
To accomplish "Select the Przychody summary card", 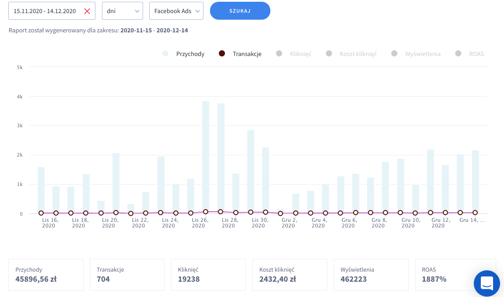I will tap(46, 275).
